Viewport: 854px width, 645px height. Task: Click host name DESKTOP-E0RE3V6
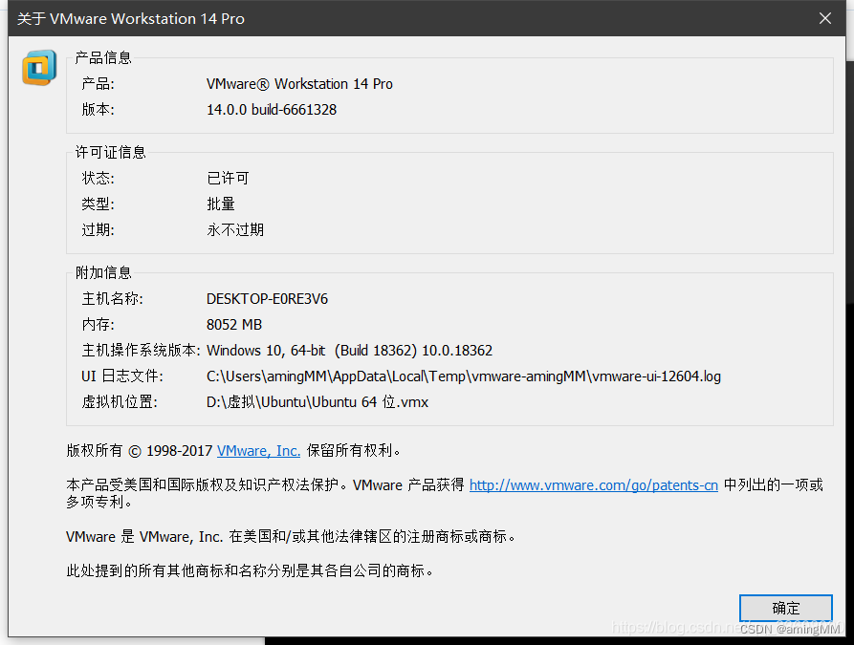tap(267, 299)
